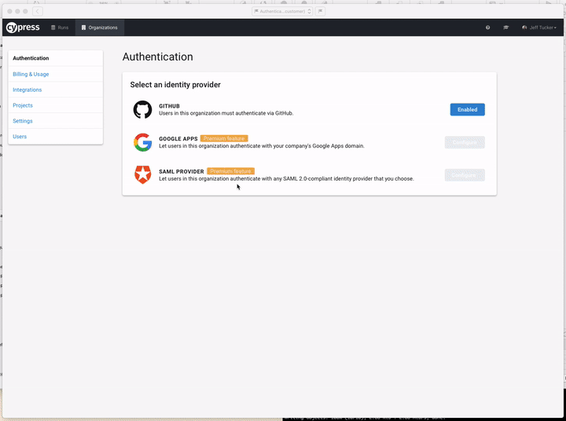Click the SAML provider shield icon

click(142, 174)
